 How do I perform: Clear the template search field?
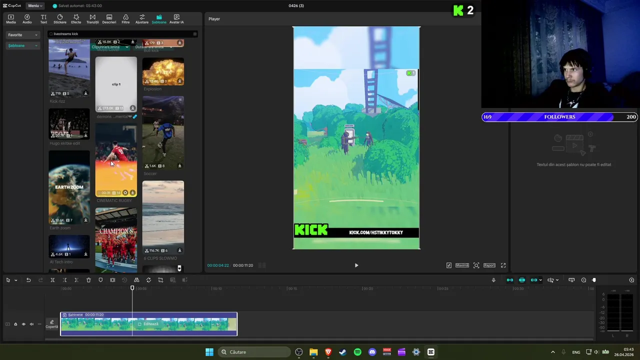coord(195,34)
